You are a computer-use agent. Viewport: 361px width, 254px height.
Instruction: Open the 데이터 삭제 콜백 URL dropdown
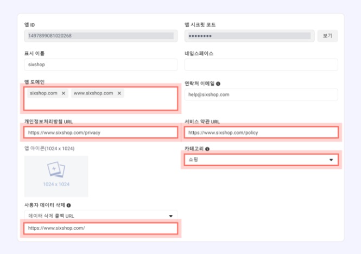point(101,216)
